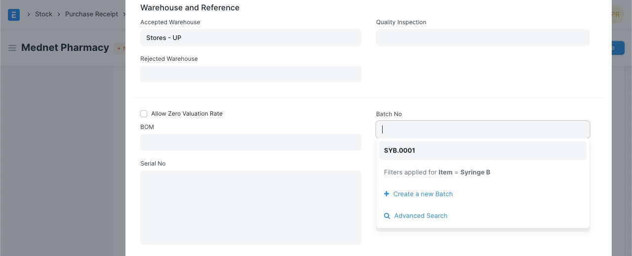Focus the Batch No input field
632x256 pixels.
pos(482,129)
